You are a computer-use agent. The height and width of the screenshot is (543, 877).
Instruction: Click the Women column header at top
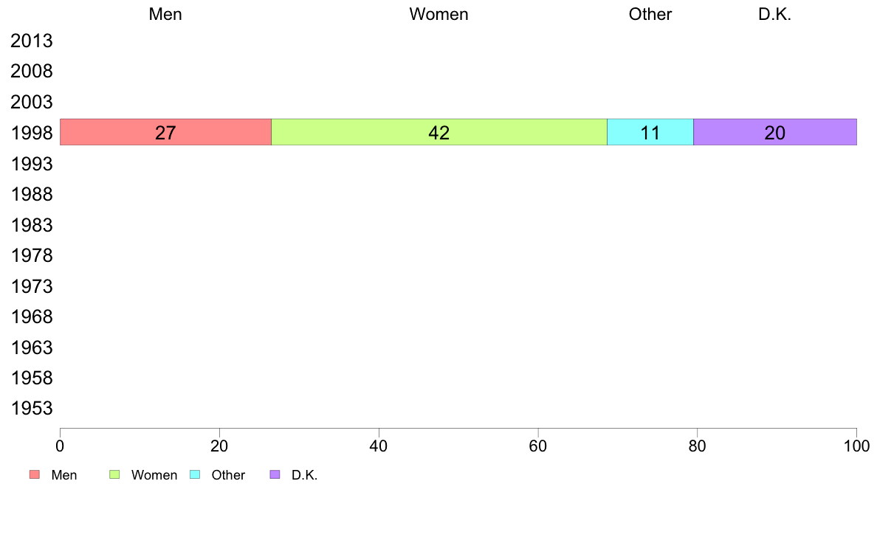point(439,14)
